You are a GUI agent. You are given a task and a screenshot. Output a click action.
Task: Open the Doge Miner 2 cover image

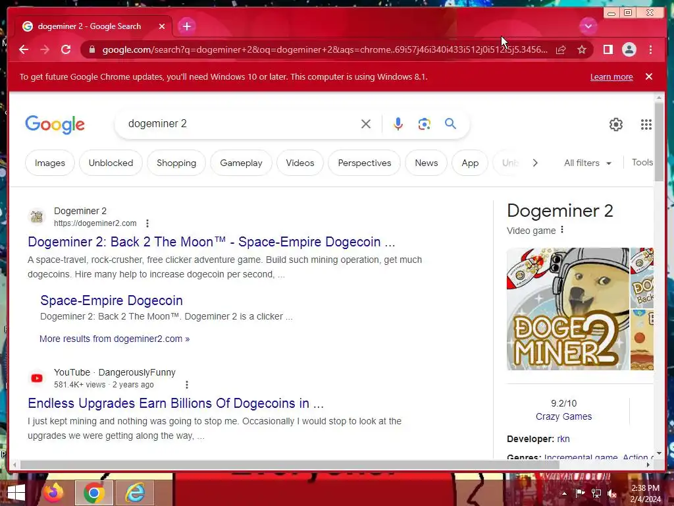click(567, 308)
